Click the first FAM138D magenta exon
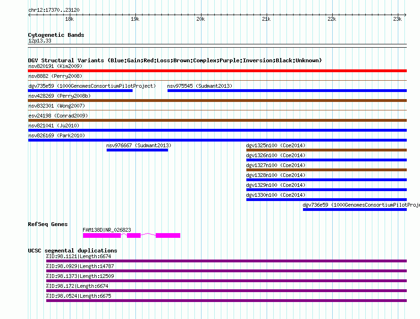The image size is (420, 319). [x=102, y=235]
